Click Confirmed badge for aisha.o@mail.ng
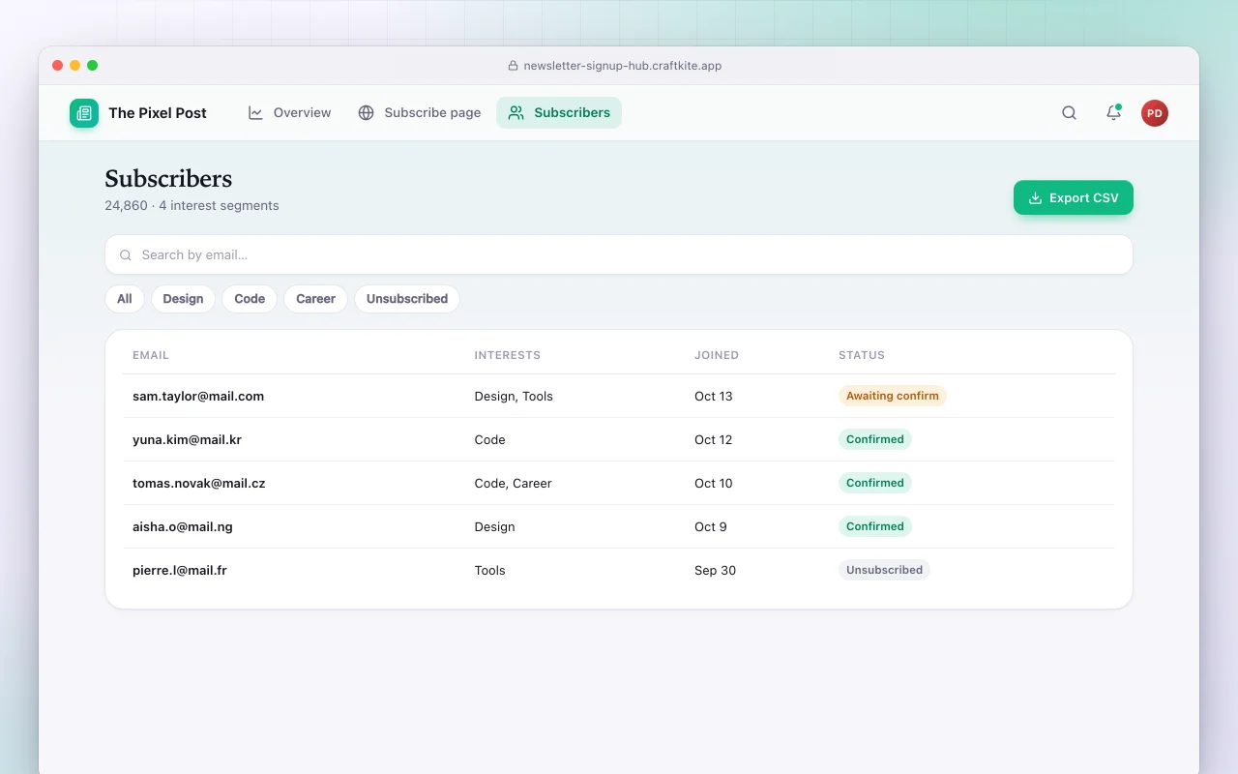This screenshot has height=774, width=1238. [x=875, y=526]
